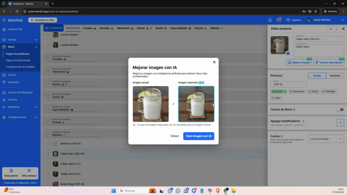Open the Cocina principal dropdown
Viewport: 347px width, 195px height.
coord(326,139)
